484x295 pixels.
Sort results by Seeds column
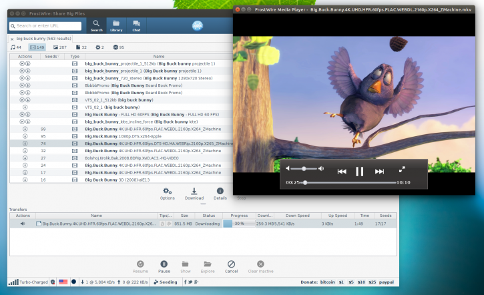click(53, 57)
